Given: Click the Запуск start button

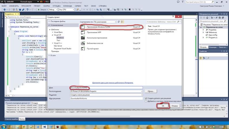Looking at the screenshot, I should click(x=42, y=10).
